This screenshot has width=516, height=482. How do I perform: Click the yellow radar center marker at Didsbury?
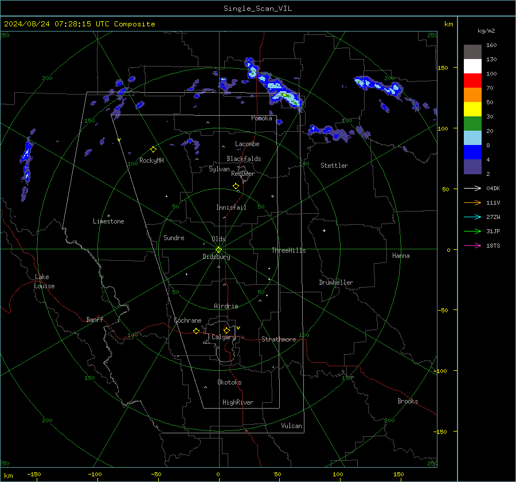pyautogui.click(x=219, y=249)
